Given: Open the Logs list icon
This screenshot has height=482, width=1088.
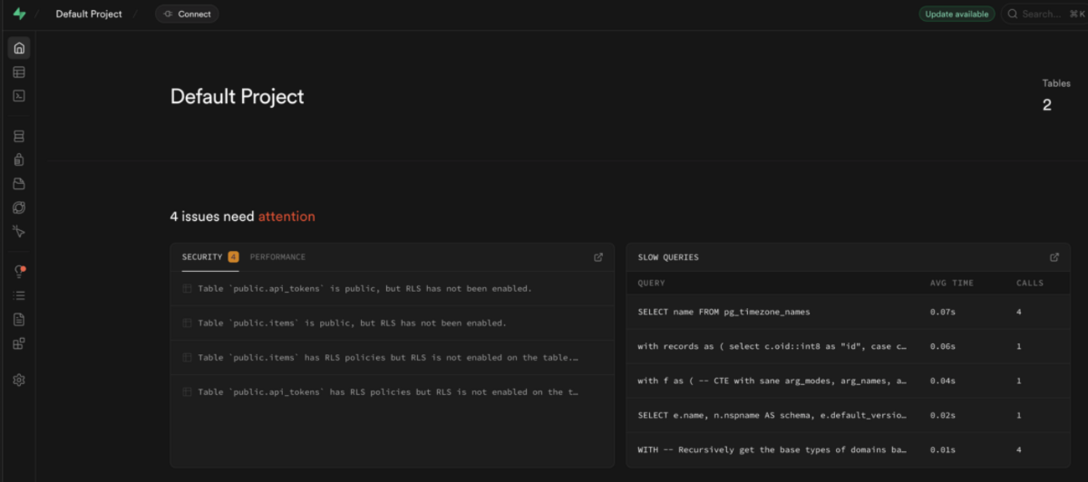Looking at the screenshot, I should click(x=19, y=295).
